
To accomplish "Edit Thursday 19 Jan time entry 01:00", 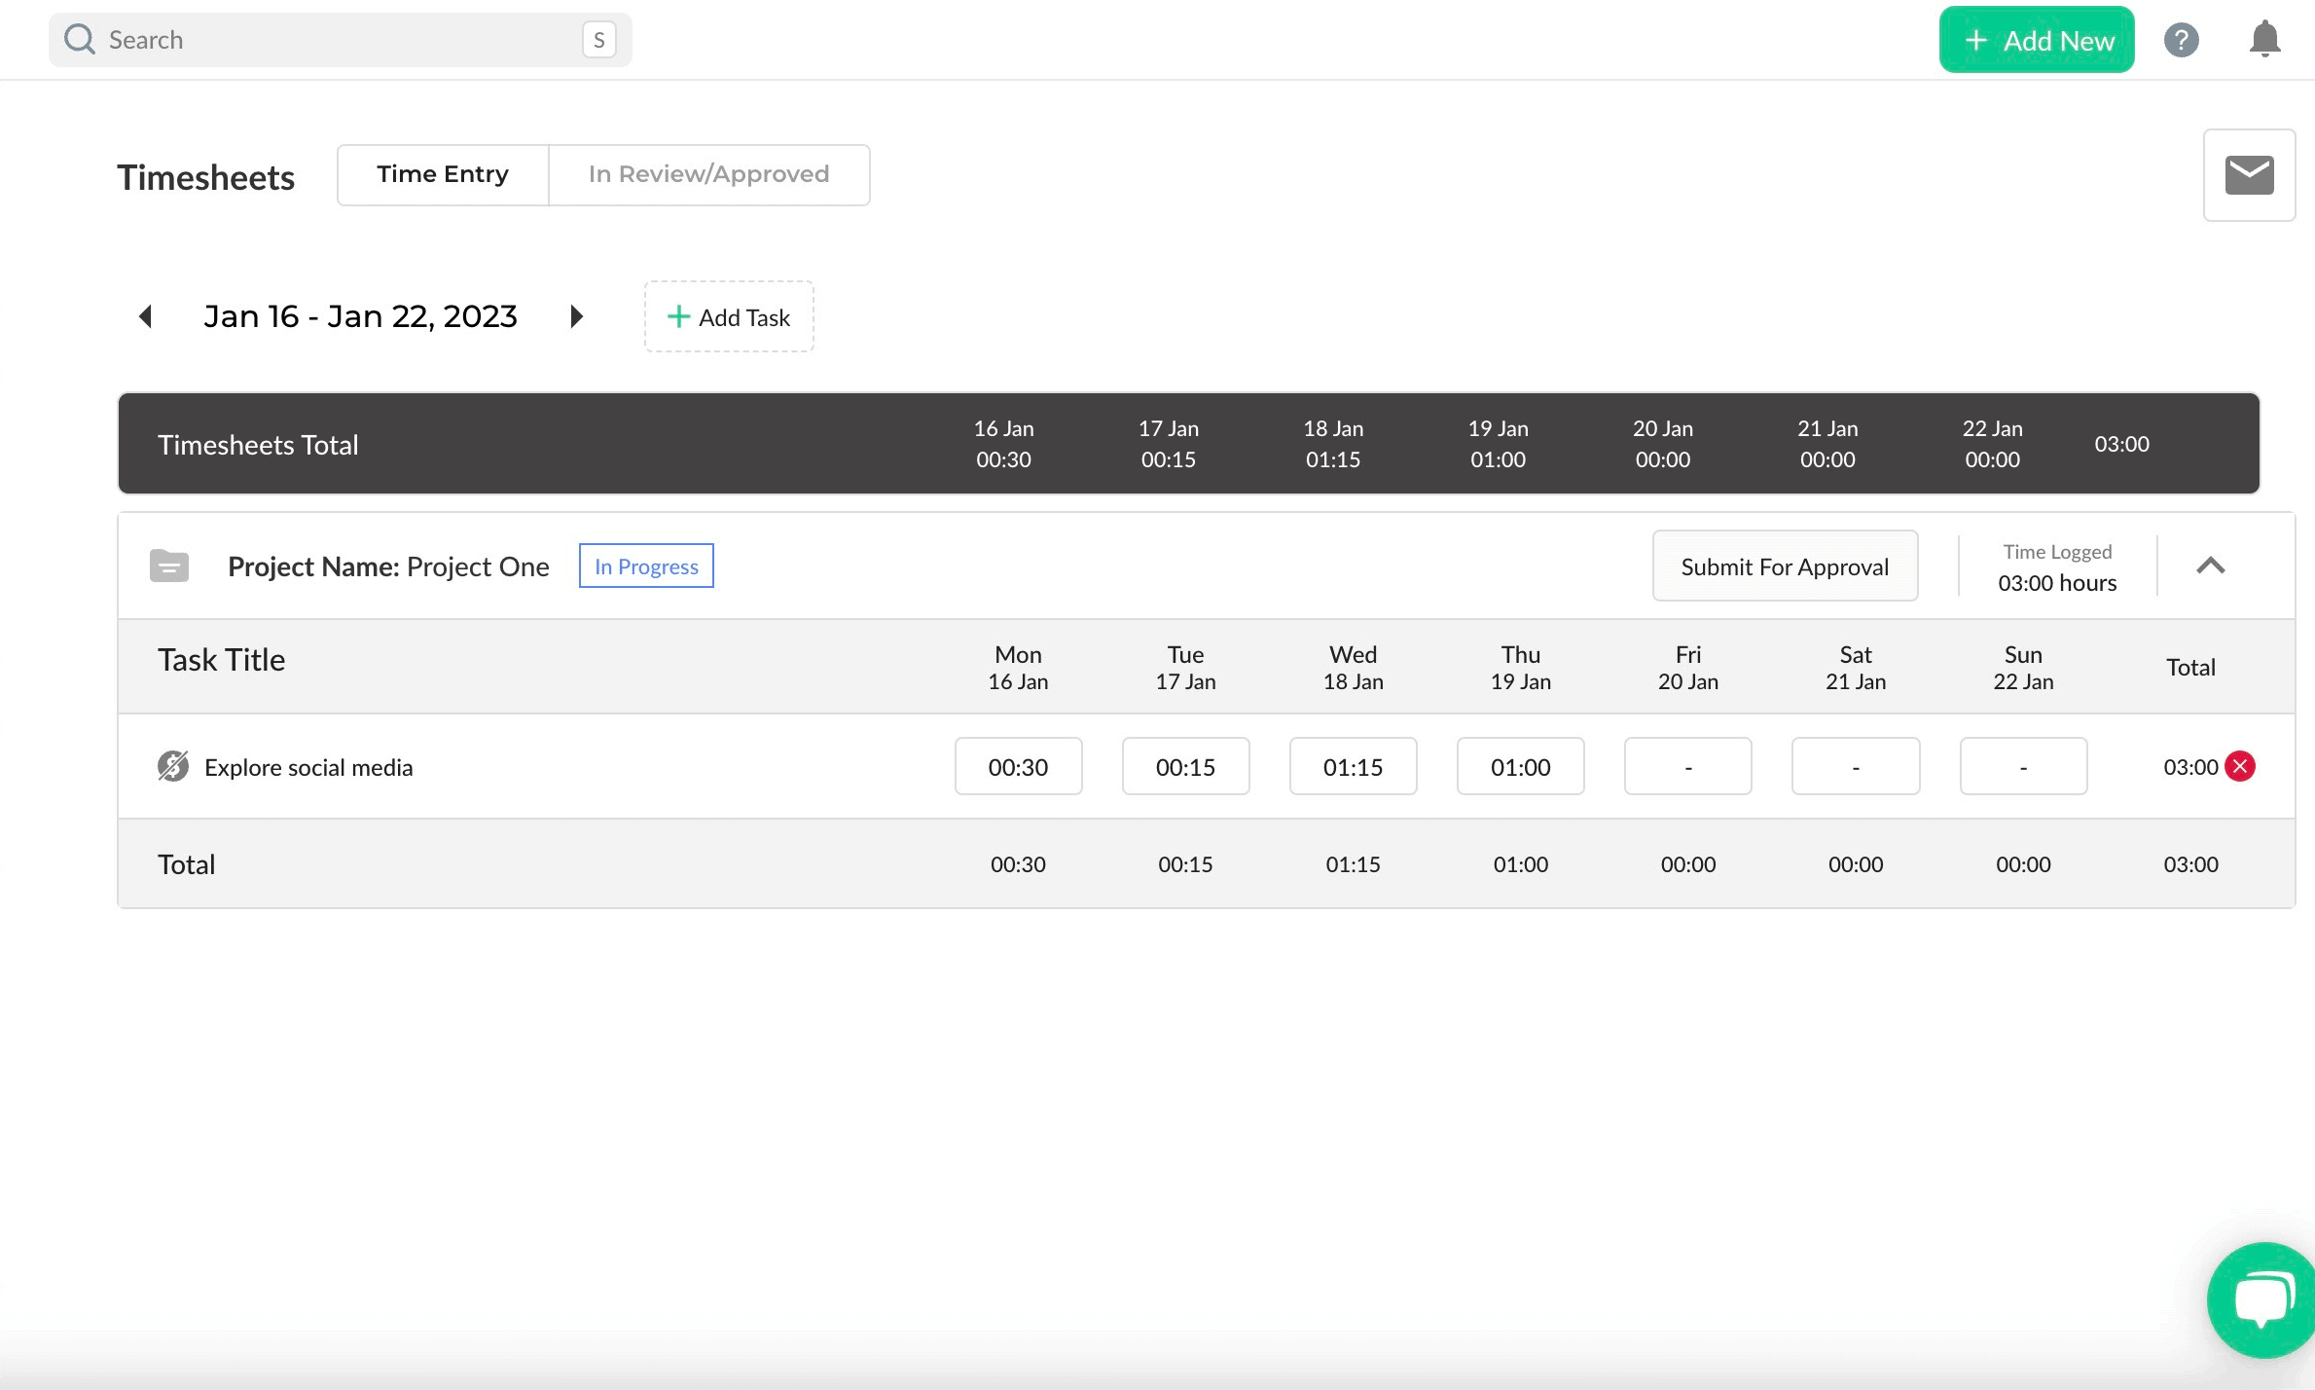I will click(x=1520, y=766).
